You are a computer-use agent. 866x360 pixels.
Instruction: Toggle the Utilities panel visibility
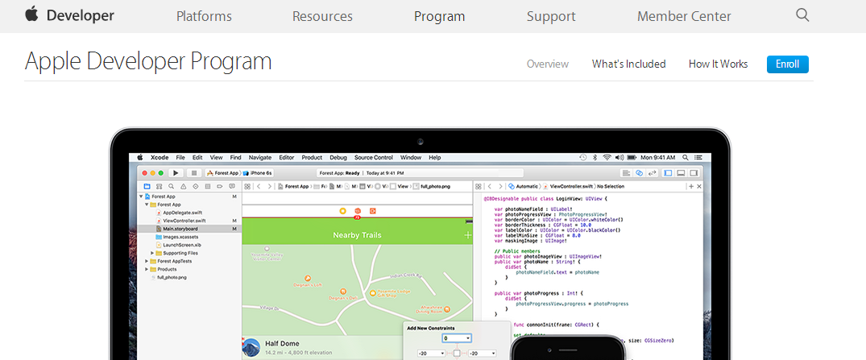[694, 173]
